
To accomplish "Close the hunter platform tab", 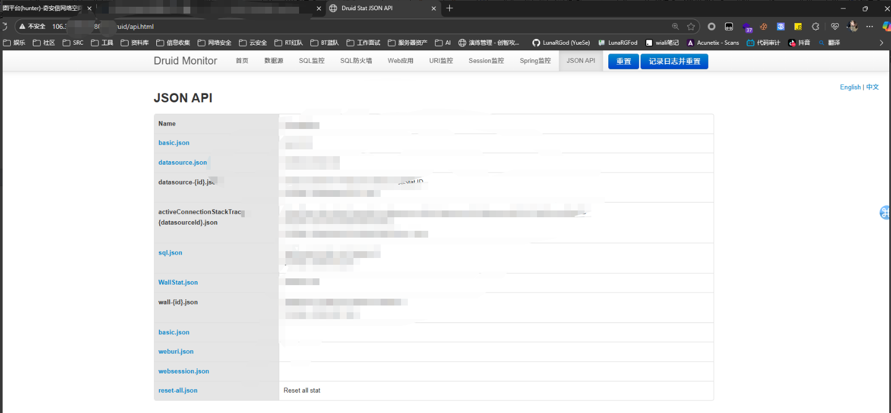I will [89, 8].
